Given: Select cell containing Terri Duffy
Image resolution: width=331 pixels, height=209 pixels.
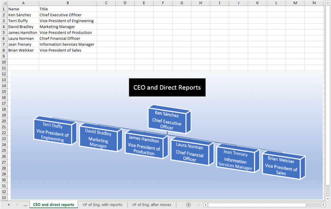Looking at the screenshot, I should click(x=23, y=21).
